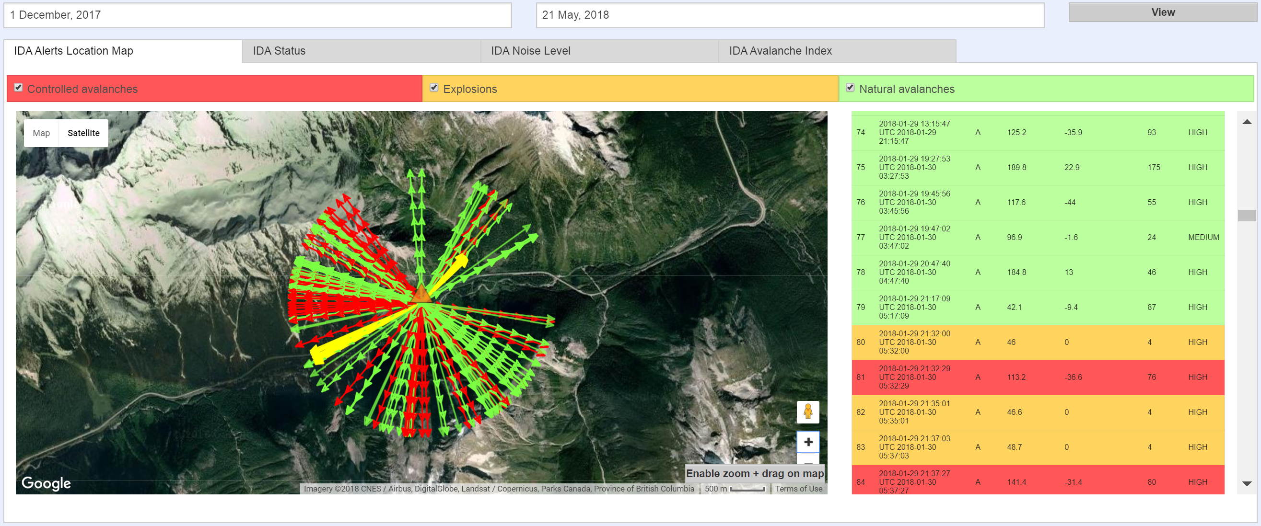The image size is (1261, 526).
Task: Switch map type to Map view
Action: [x=41, y=133]
